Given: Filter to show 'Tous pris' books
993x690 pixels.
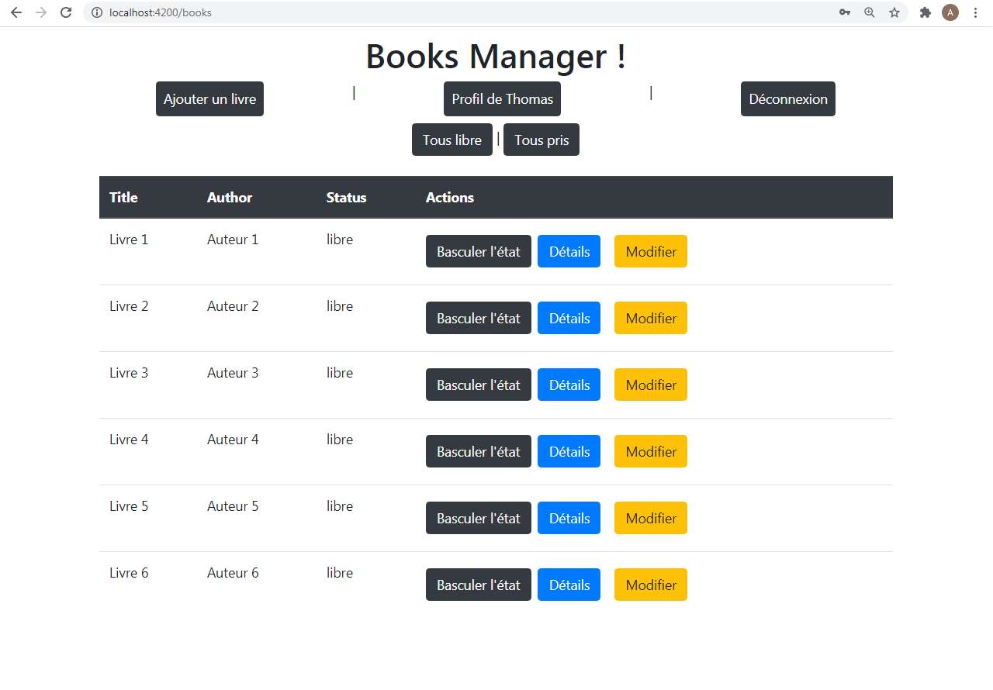Looking at the screenshot, I should (x=541, y=140).
